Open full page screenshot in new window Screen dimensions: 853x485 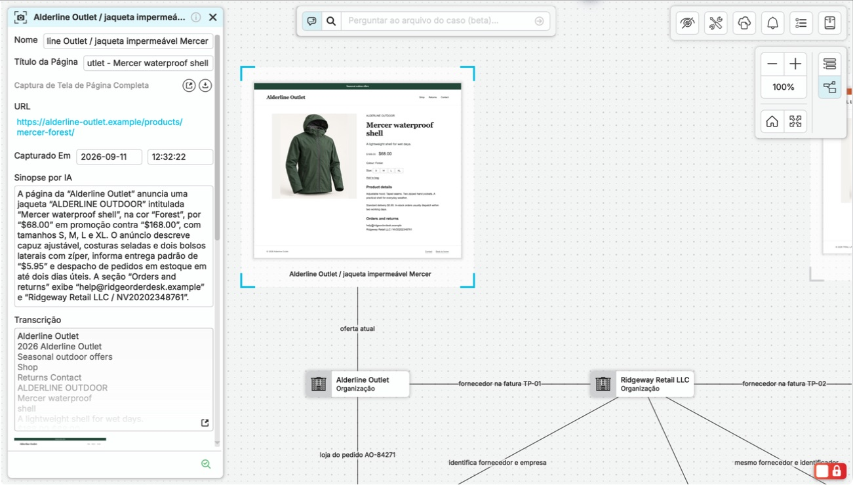point(189,85)
